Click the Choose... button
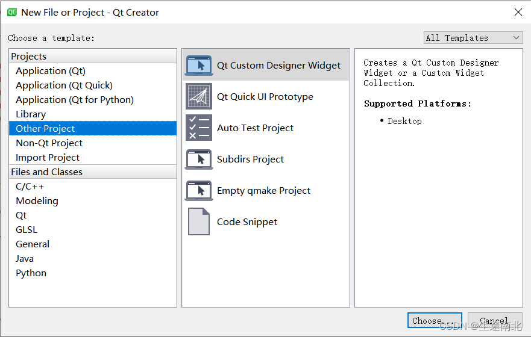 (x=435, y=320)
